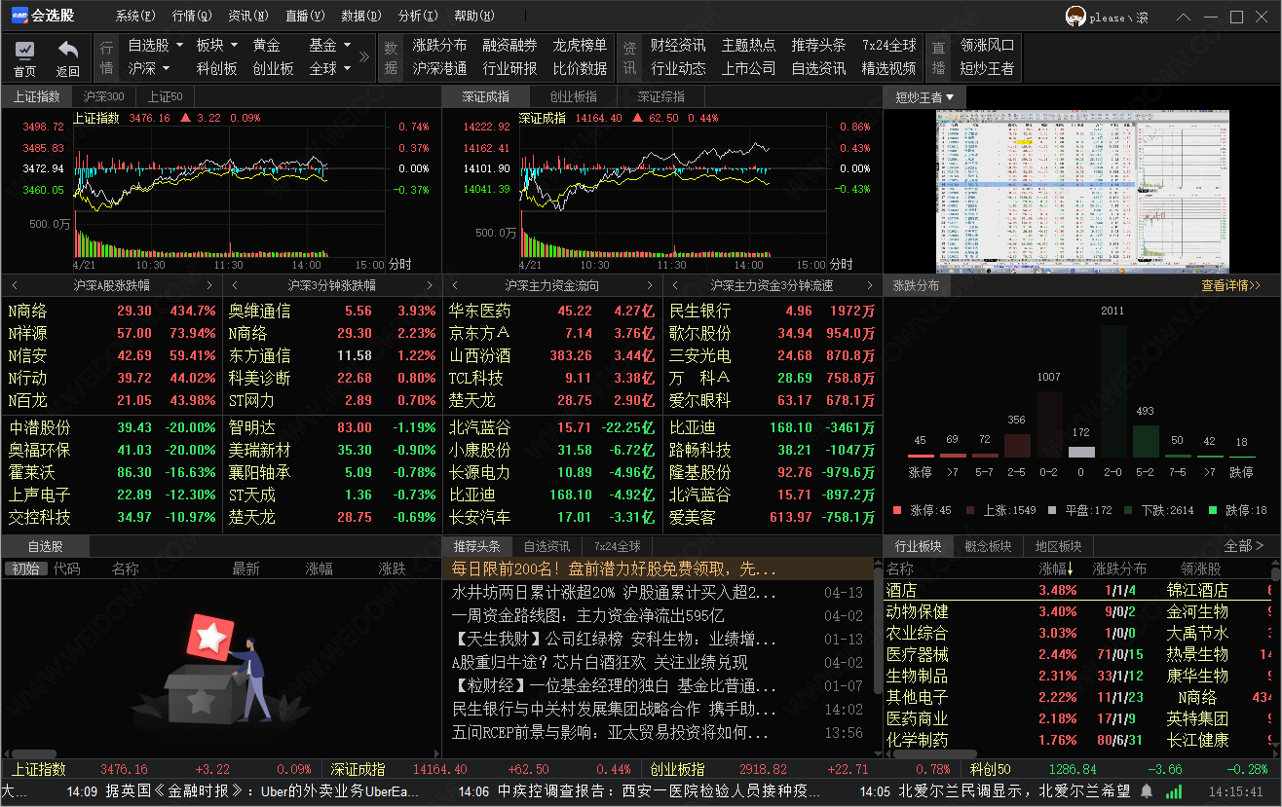
Task: Click 创业板指 in bottom status bar
Action: [677, 769]
